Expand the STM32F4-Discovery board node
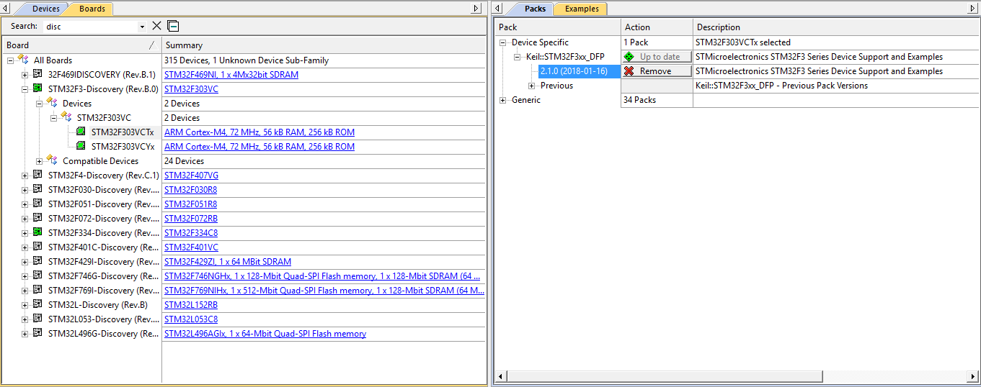This screenshot has height=387, width=981. pyautogui.click(x=25, y=176)
